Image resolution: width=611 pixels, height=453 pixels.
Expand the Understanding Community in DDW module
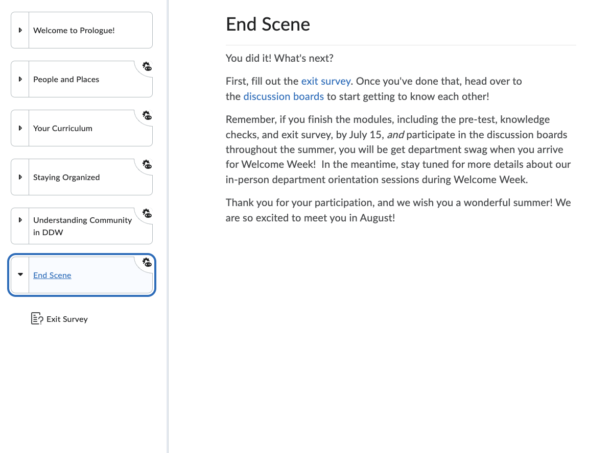click(20, 226)
